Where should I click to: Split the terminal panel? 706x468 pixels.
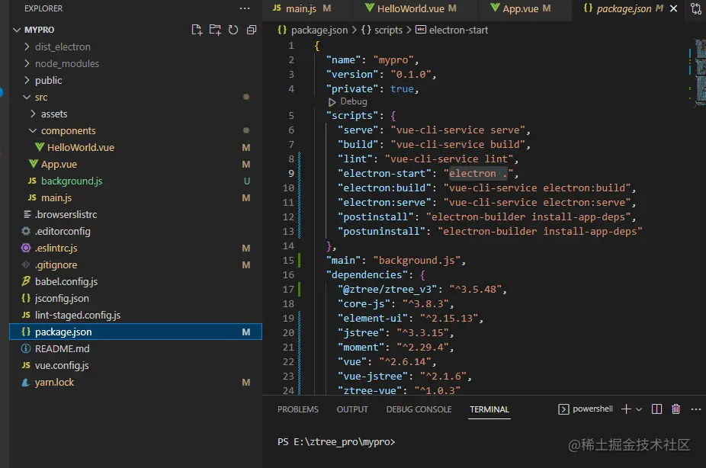coord(657,409)
